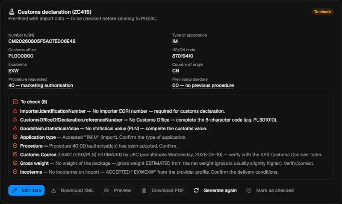Click Procedure requested value 40 — marketing authorisation
Viewport: 342px width, 204px height.
pos(41,85)
